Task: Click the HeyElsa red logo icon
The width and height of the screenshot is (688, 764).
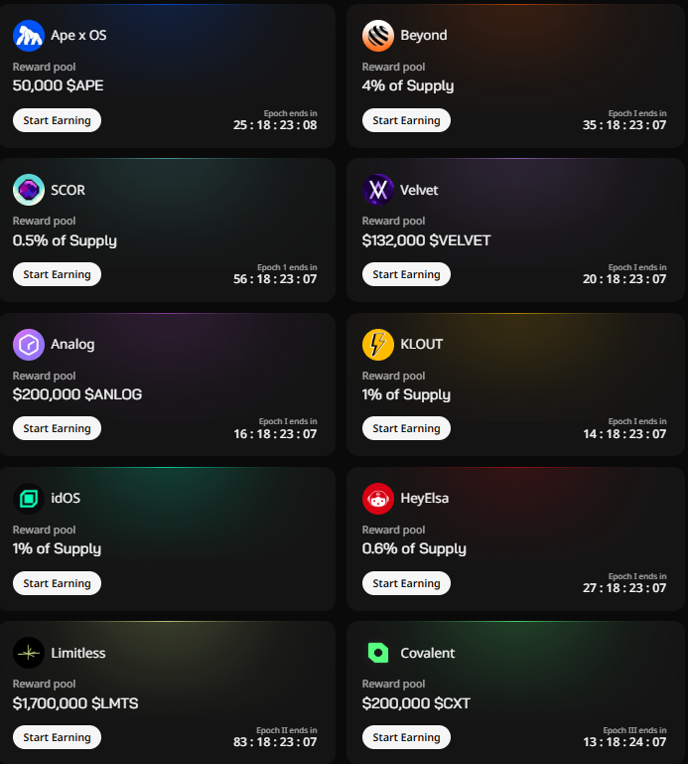Action: [377, 499]
